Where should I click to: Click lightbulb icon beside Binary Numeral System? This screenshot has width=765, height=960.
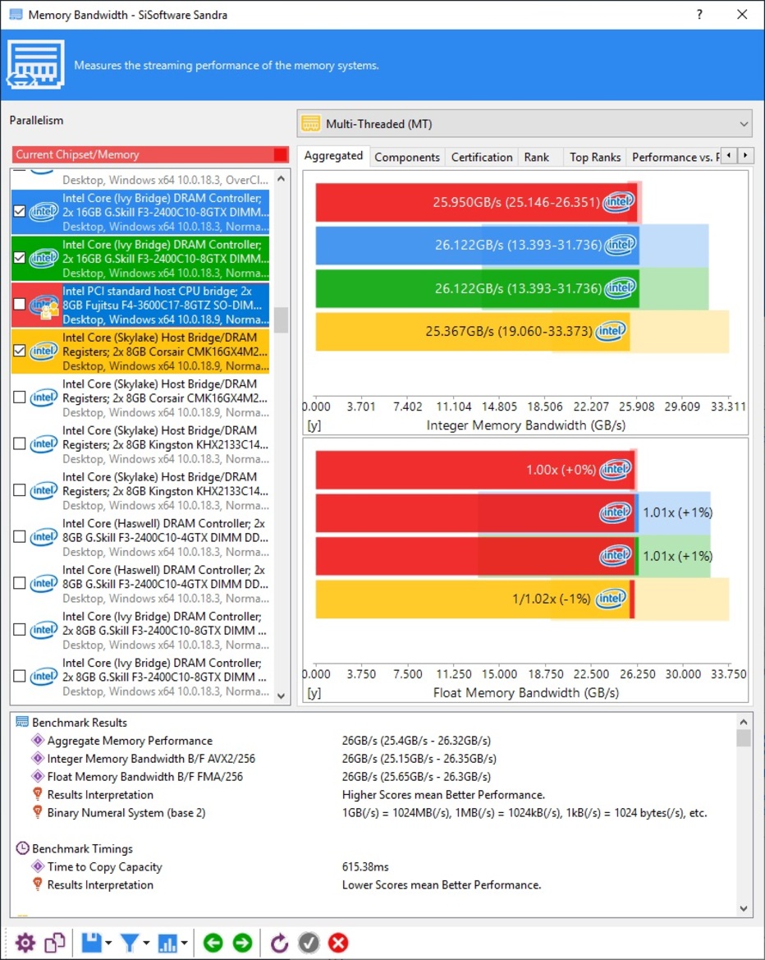point(37,812)
